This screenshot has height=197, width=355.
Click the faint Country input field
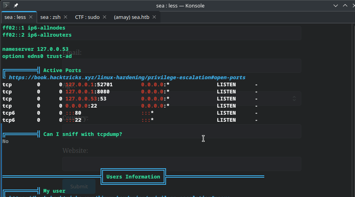coord(181,131)
